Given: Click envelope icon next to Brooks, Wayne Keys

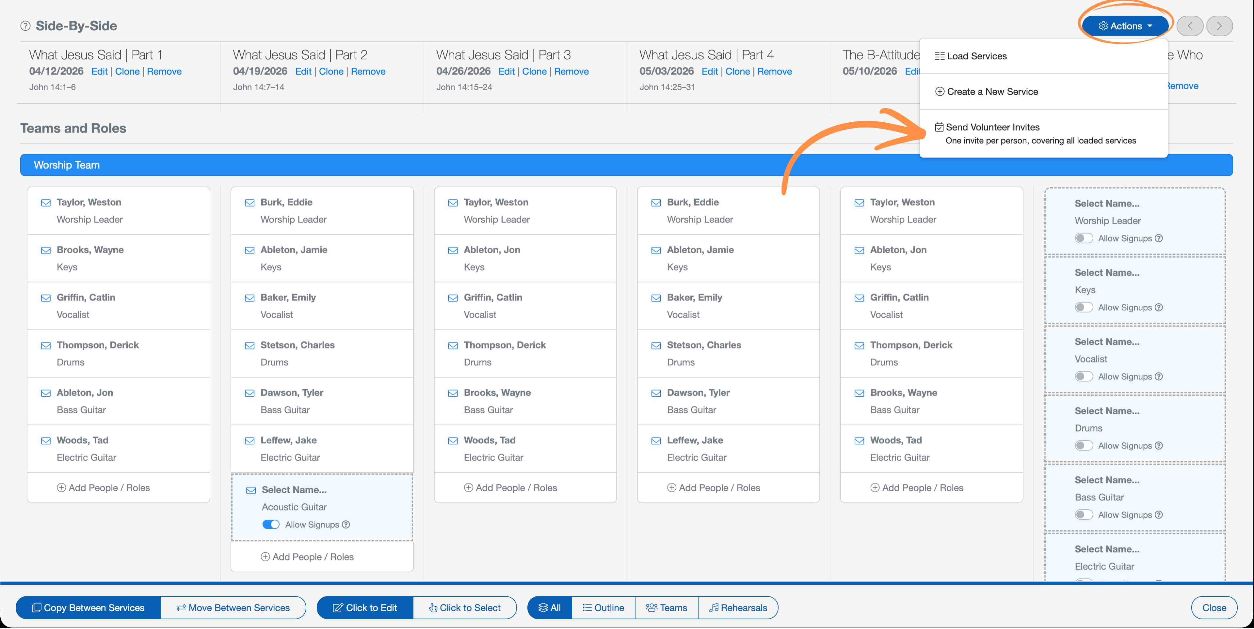Looking at the screenshot, I should (x=46, y=251).
